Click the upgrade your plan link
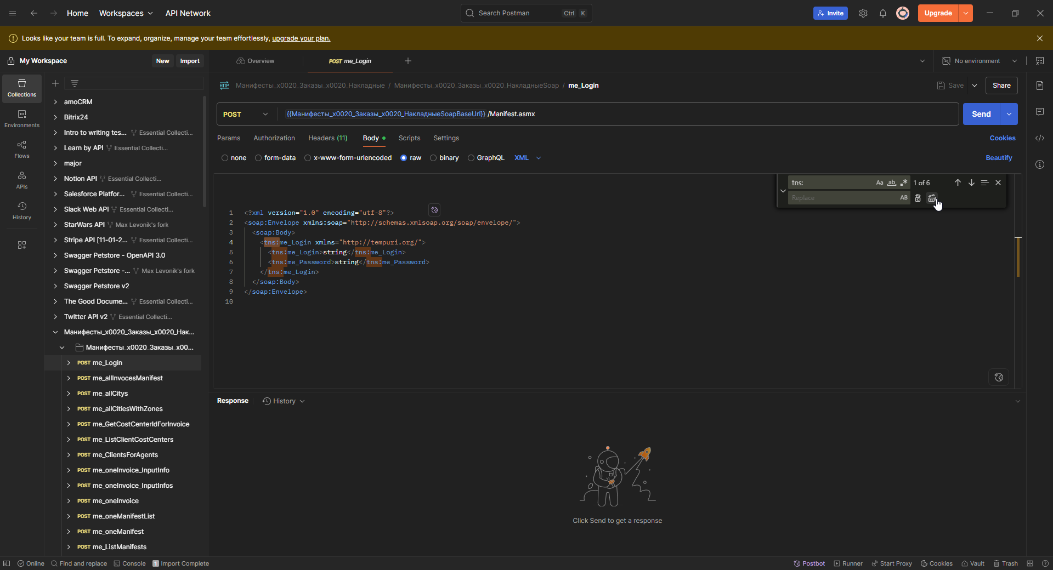Viewport: 1053px width, 570px height. (301, 38)
